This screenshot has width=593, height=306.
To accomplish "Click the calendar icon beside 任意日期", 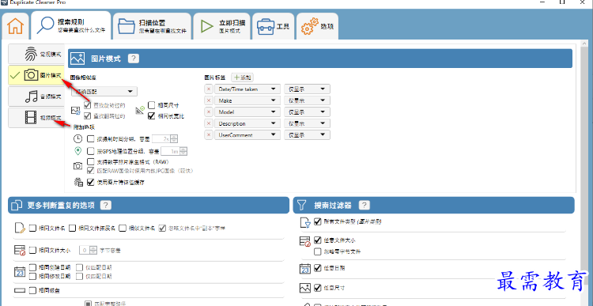I will click(x=305, y=268).
